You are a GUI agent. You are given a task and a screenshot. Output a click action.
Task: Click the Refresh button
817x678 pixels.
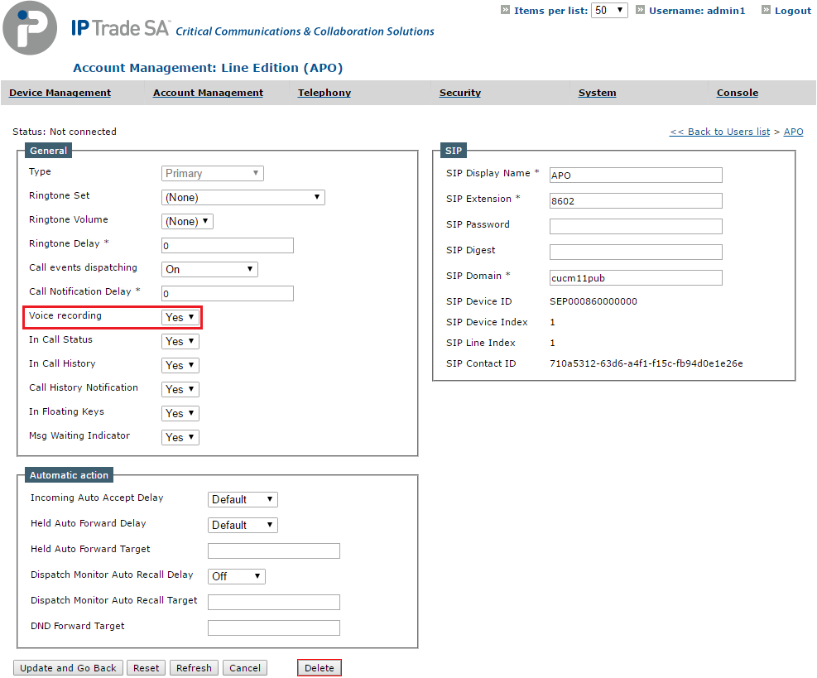click(194, 668)
